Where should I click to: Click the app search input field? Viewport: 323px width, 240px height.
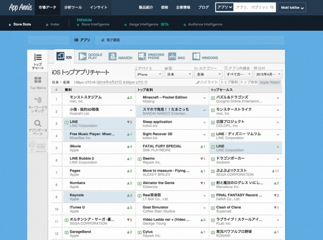click(x=252, y=7)
